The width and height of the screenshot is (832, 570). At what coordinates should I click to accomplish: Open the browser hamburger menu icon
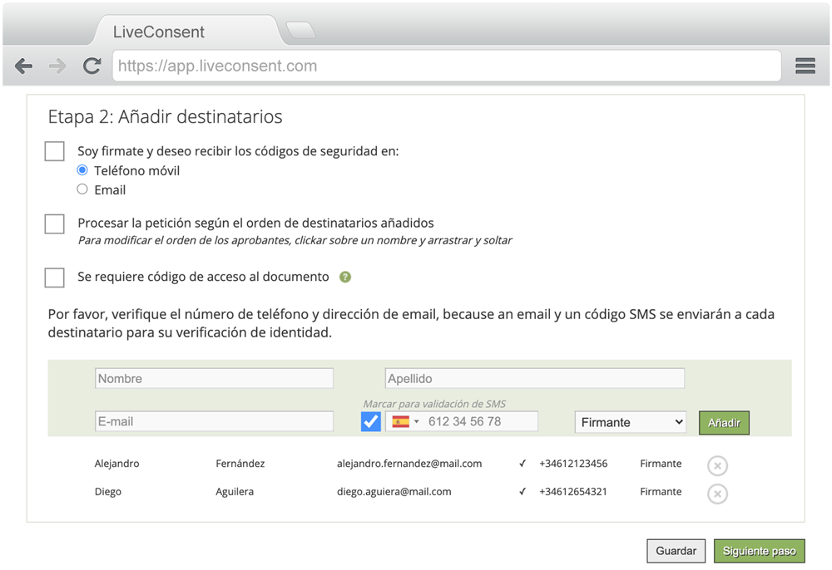click(x=805, y=66)
